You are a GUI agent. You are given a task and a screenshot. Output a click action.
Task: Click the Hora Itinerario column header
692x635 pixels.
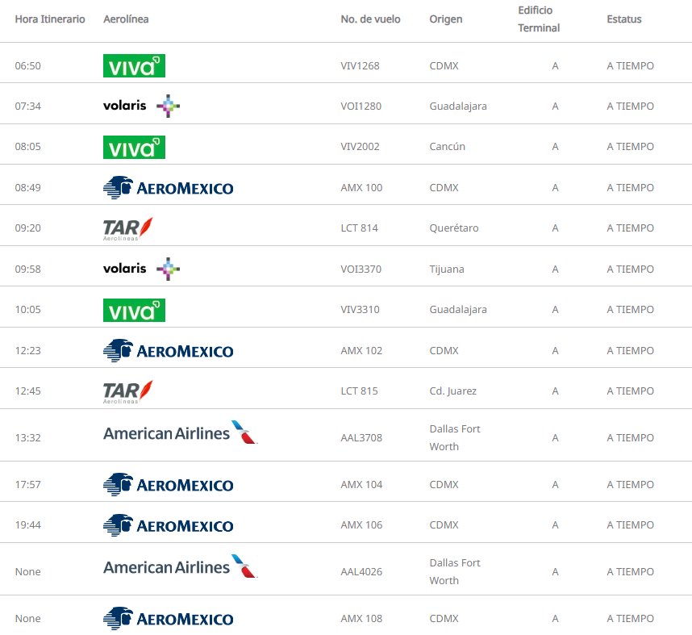tap(50, 19)
